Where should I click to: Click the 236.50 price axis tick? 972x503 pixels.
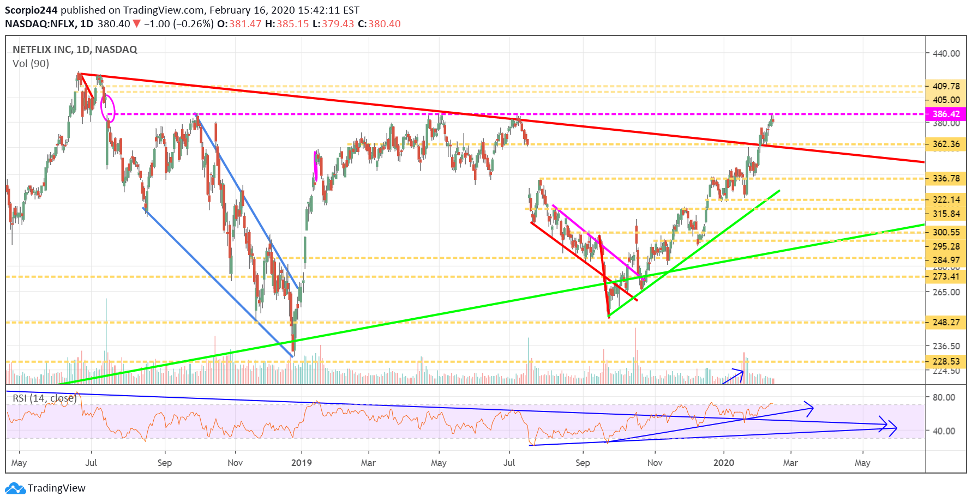pyautogui.click(x=946, y=346)
